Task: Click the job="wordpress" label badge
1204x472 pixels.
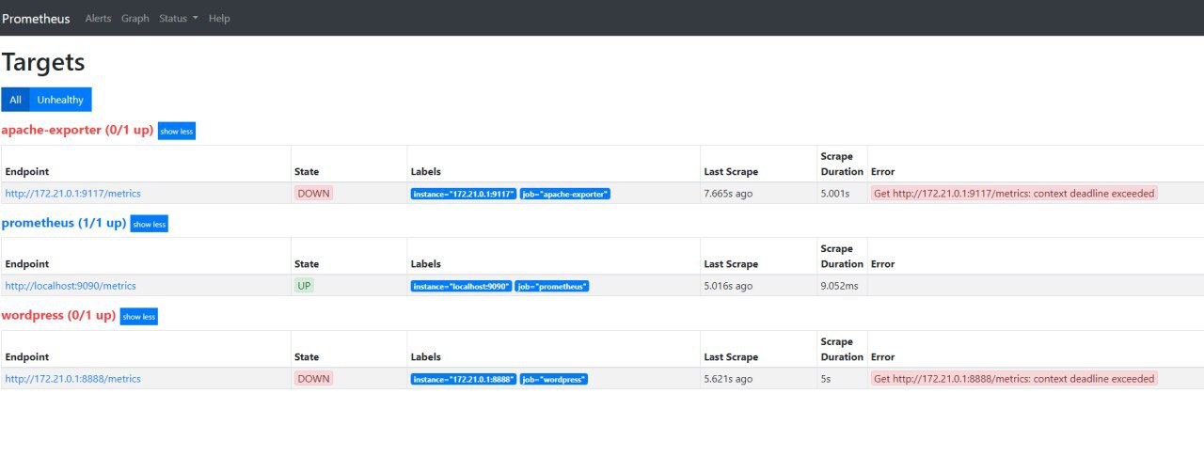Action: pyautogui.click(x=554, y=380)
